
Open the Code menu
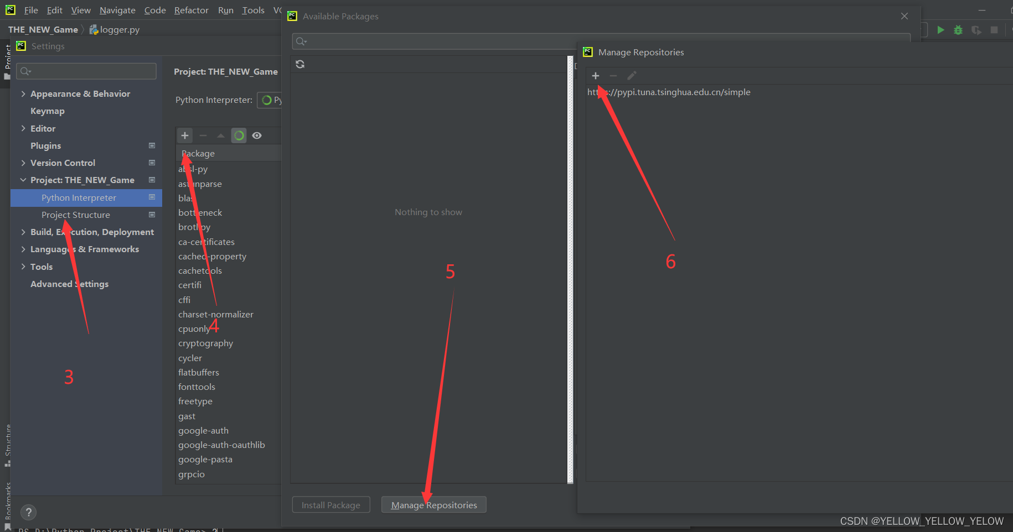pos(155,10)
